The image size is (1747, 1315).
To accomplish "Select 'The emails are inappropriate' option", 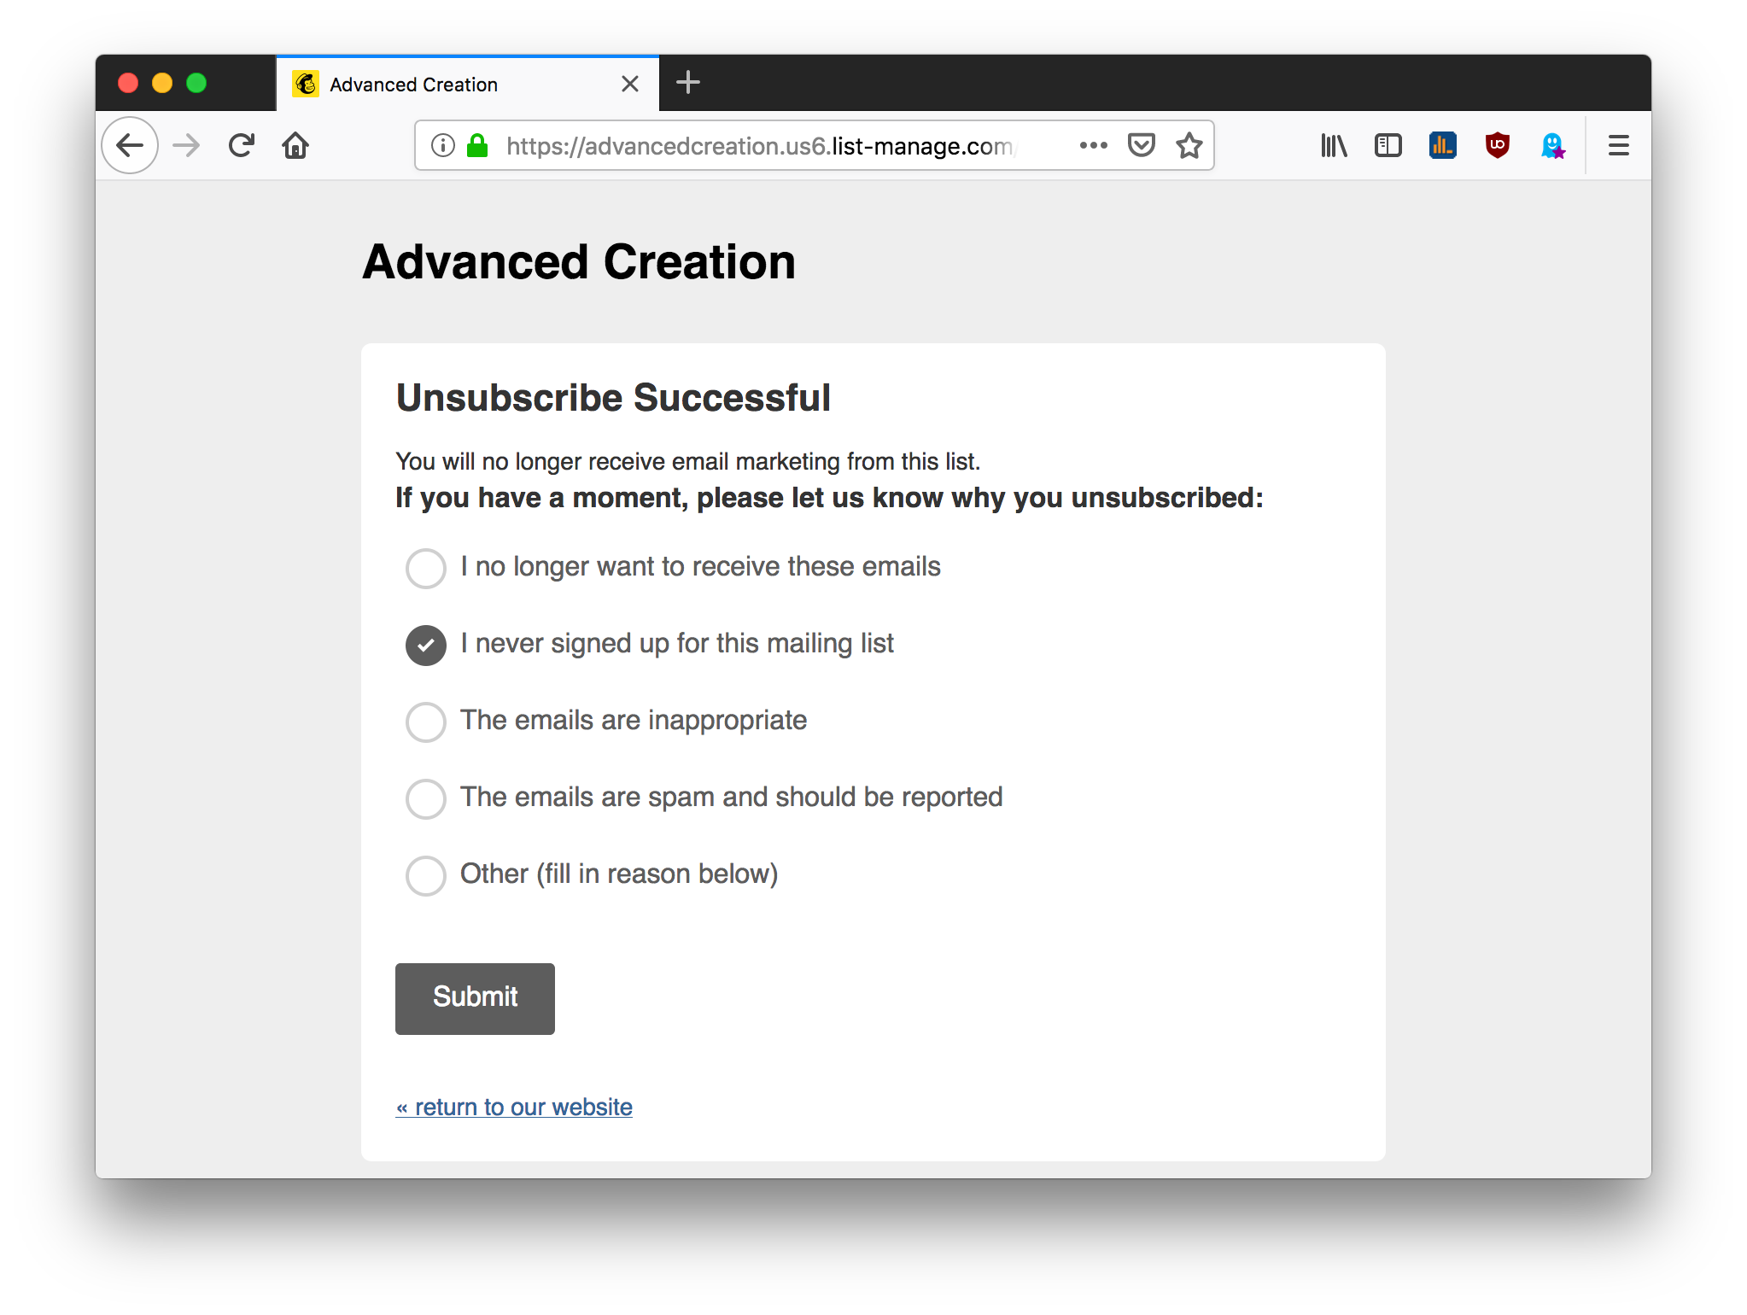I will 426,722.
